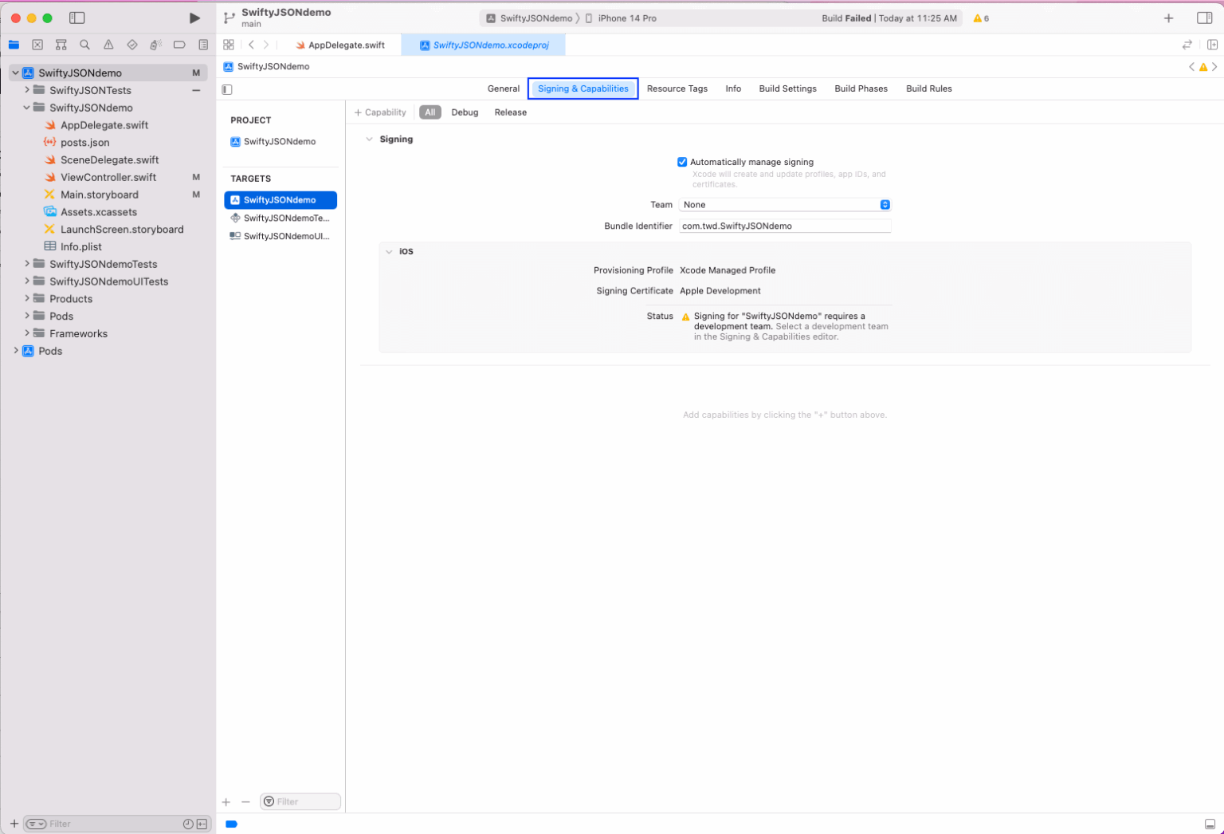1224x834 pixels.
Task: Open the Project navigator folder icon
Action: (x=14, y=45)
